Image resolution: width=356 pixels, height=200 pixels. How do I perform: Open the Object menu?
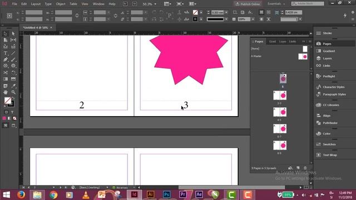[61, 4]
